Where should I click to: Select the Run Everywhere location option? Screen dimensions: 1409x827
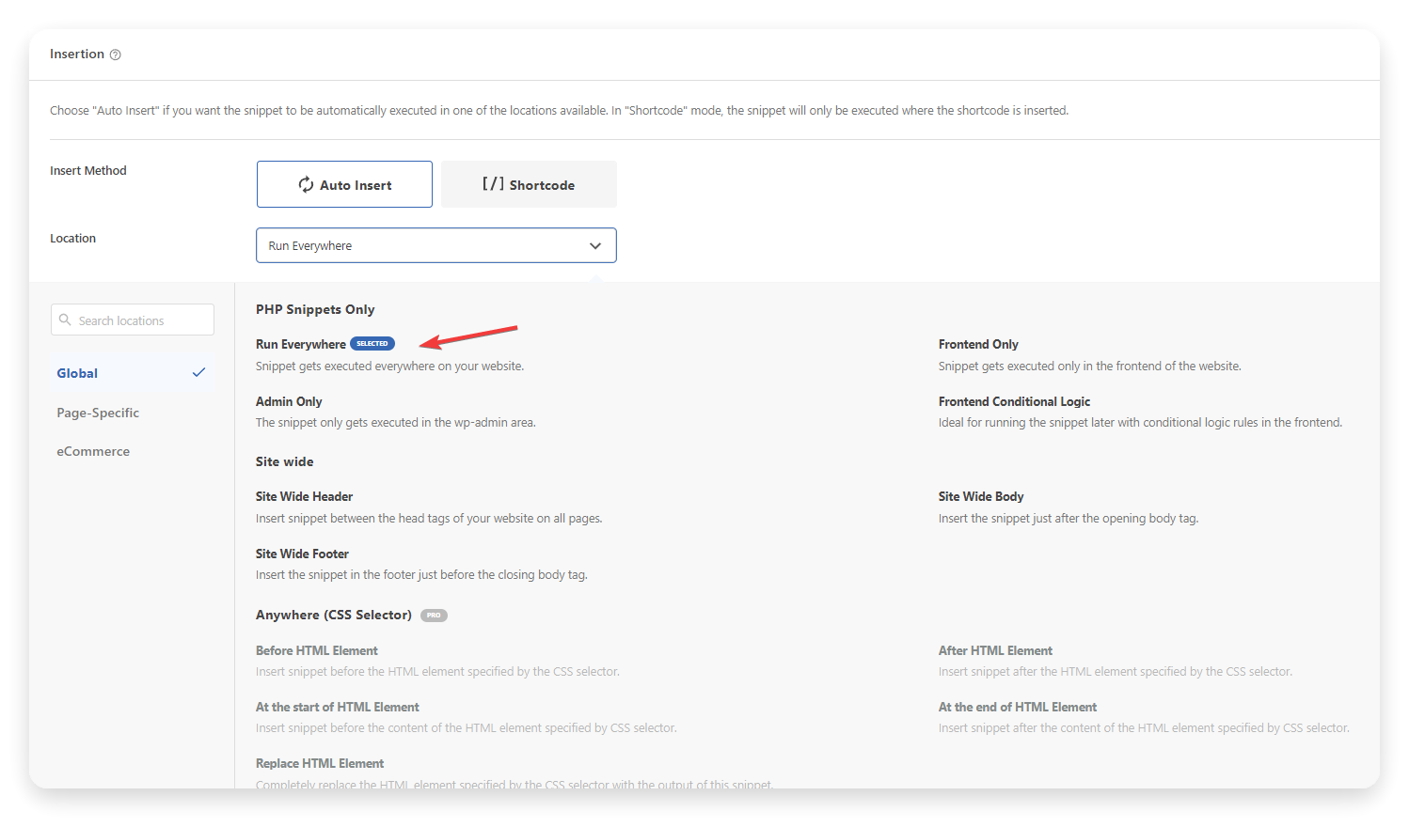301,344
